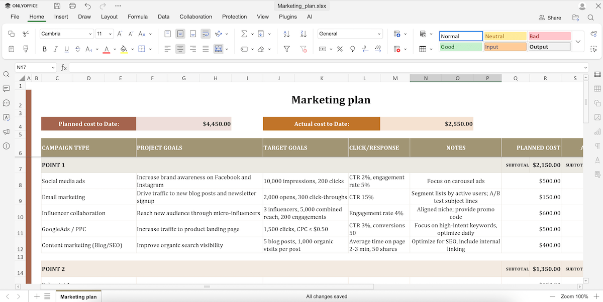Switch to the Formula ribbon tab
This screenshot has height=302, width=603.
coord(137,17)
